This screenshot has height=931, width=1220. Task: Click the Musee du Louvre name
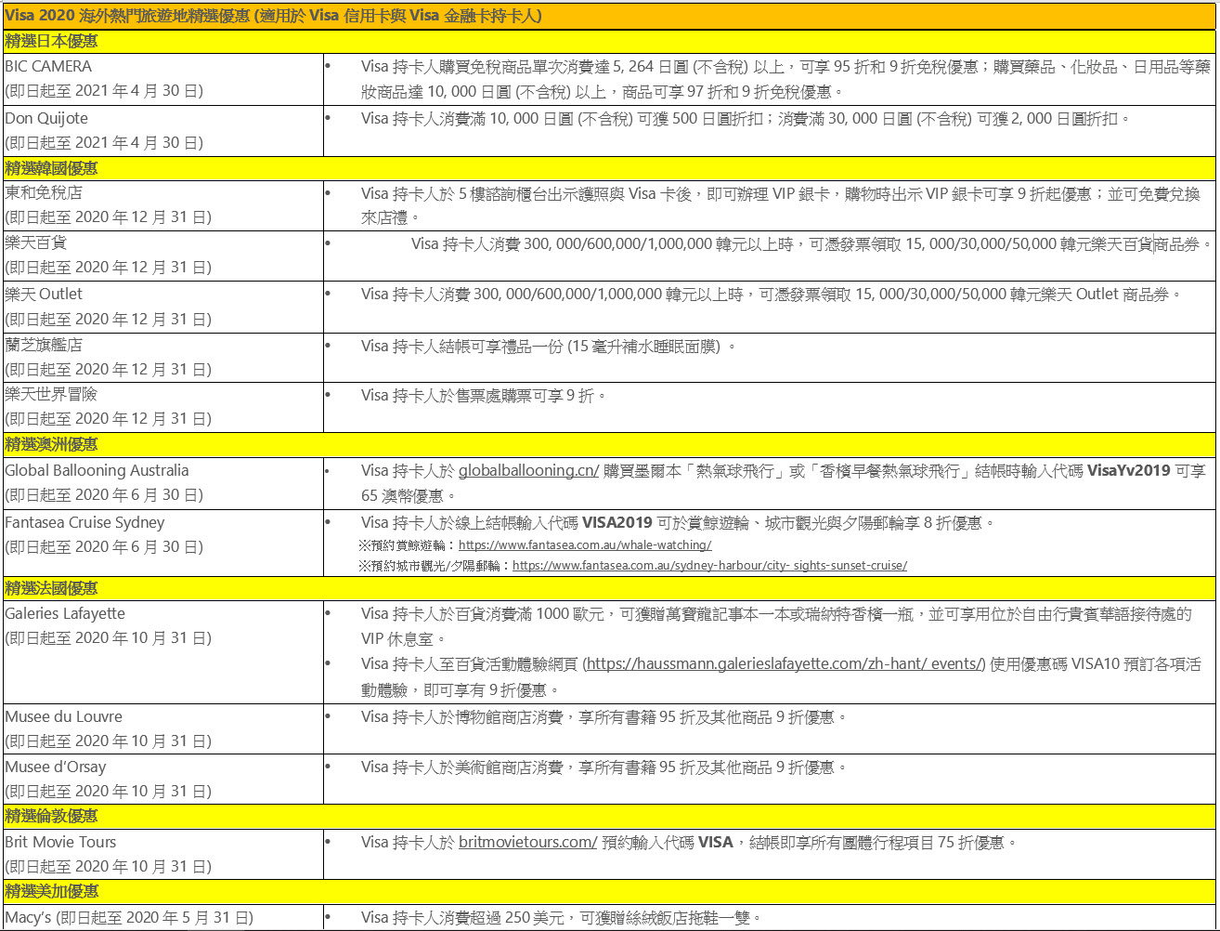63,716
